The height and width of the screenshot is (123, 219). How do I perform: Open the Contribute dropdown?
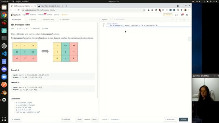[x=115, y=120]
